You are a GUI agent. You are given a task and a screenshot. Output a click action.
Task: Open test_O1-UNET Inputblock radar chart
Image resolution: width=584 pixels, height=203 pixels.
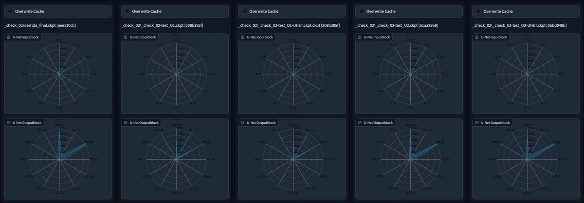point(293,74)
